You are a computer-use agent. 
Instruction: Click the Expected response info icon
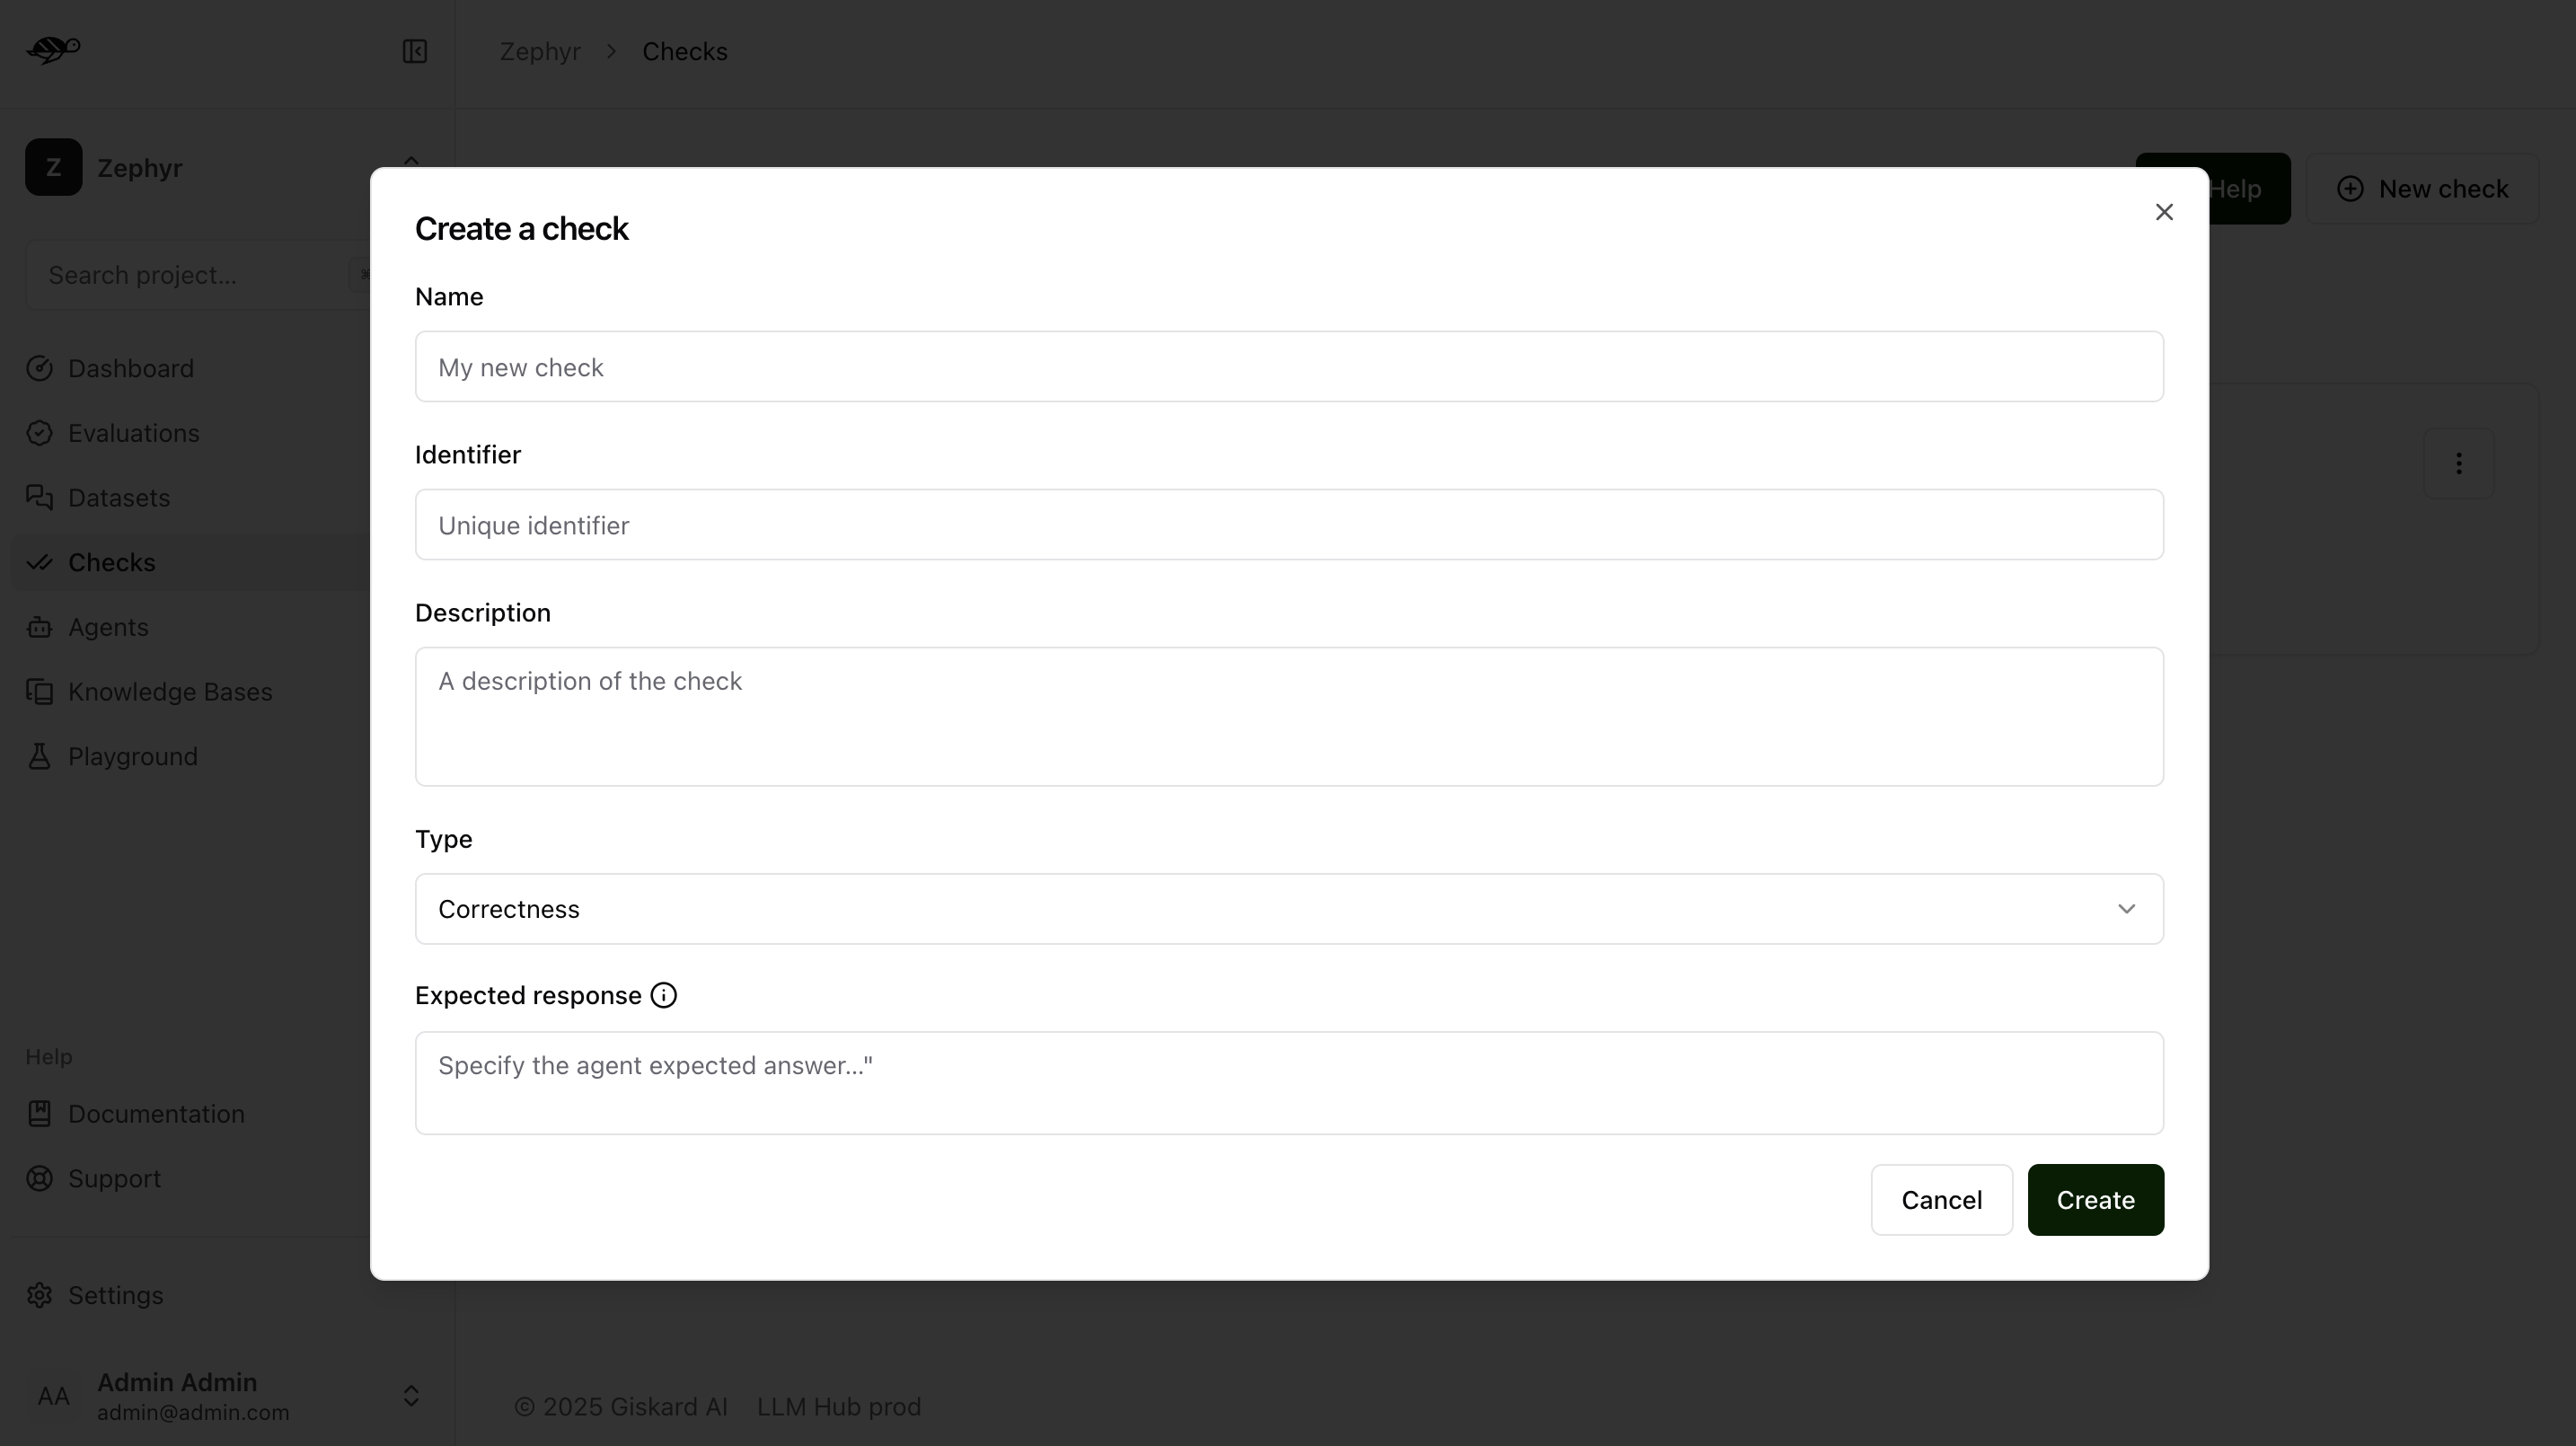(x=664, y=995)
